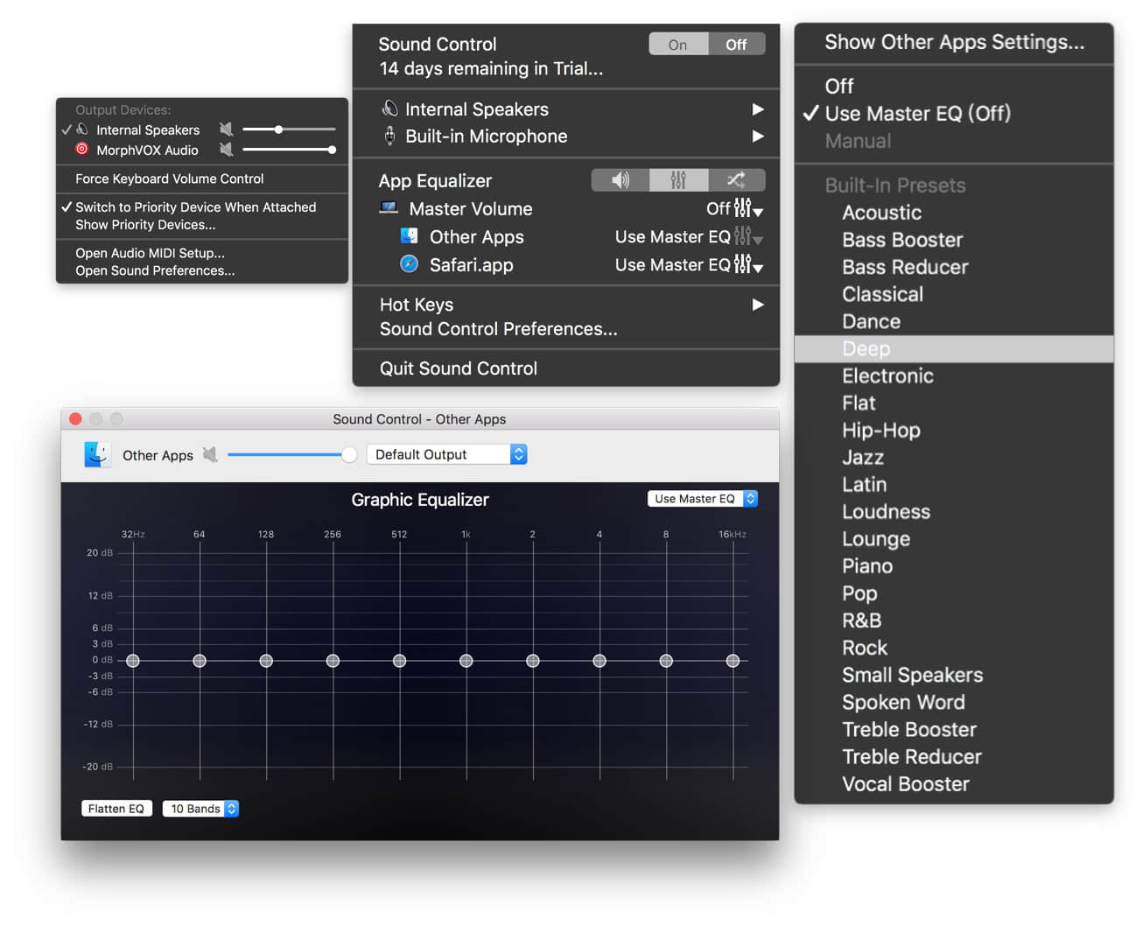1143x926 pixels.
Task: Open the 10 Bands dropdown
Action: point(200,809)
